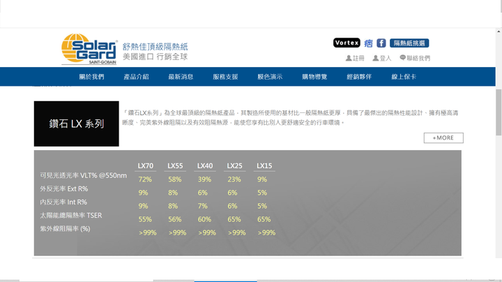
Task: Click the 72% VLT value for LX70
Action: click(x=145, y=179)
